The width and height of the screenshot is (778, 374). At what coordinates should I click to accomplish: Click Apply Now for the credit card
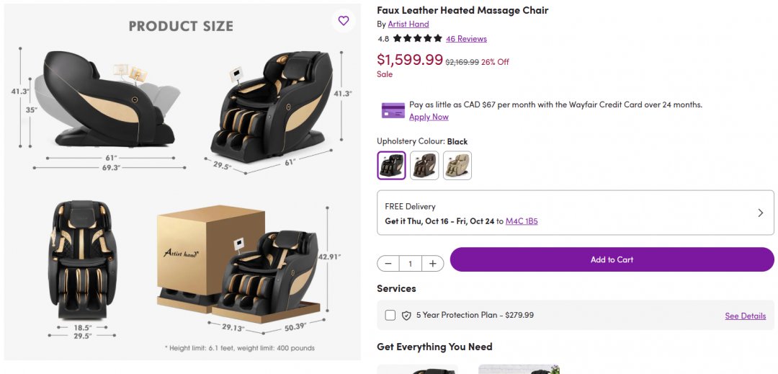pos(429,117)
